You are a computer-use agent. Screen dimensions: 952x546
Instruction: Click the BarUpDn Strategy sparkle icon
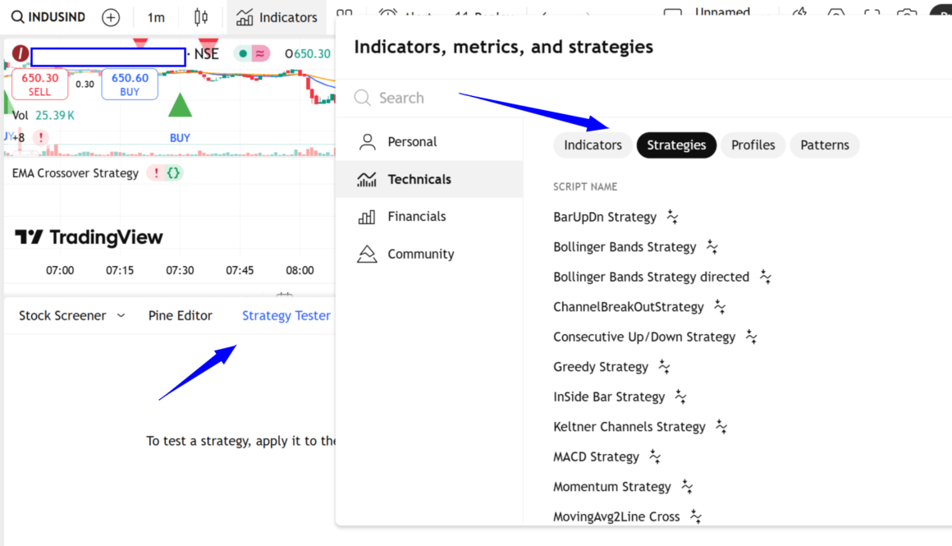(672, 217)
